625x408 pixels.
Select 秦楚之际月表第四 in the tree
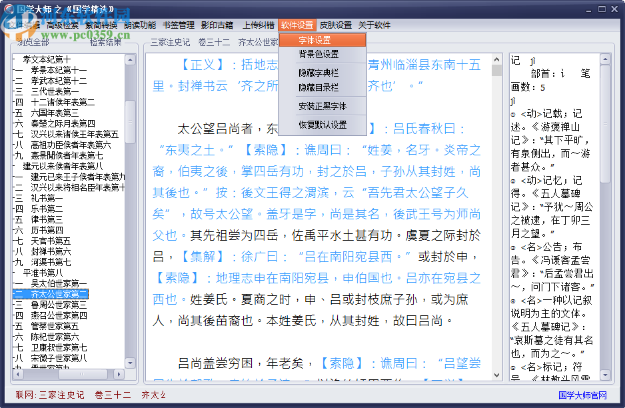pyautogui.click(x=63, y=123)
